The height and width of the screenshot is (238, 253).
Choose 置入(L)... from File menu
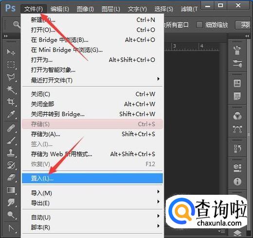coord(92,178)
